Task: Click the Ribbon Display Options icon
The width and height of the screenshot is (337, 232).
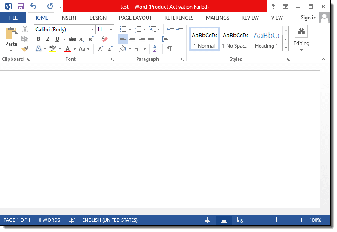Action: tap(285, 6)
